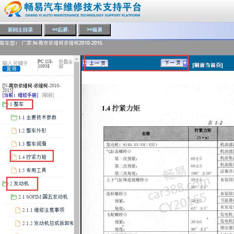Click the vehicle model header 厂家:N-南京依维柯
Viewport: 234px width, 234px height.
62,43
